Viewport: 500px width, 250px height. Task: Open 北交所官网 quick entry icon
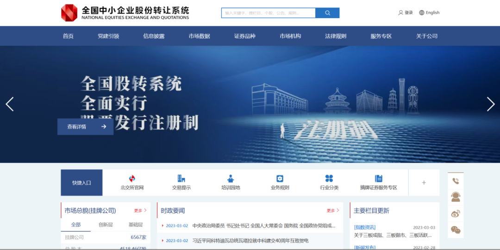(x=132, y=179)
